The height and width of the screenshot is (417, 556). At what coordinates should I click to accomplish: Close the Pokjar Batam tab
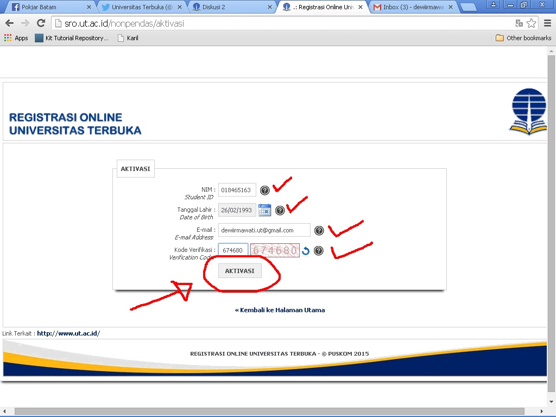[89, 7]
